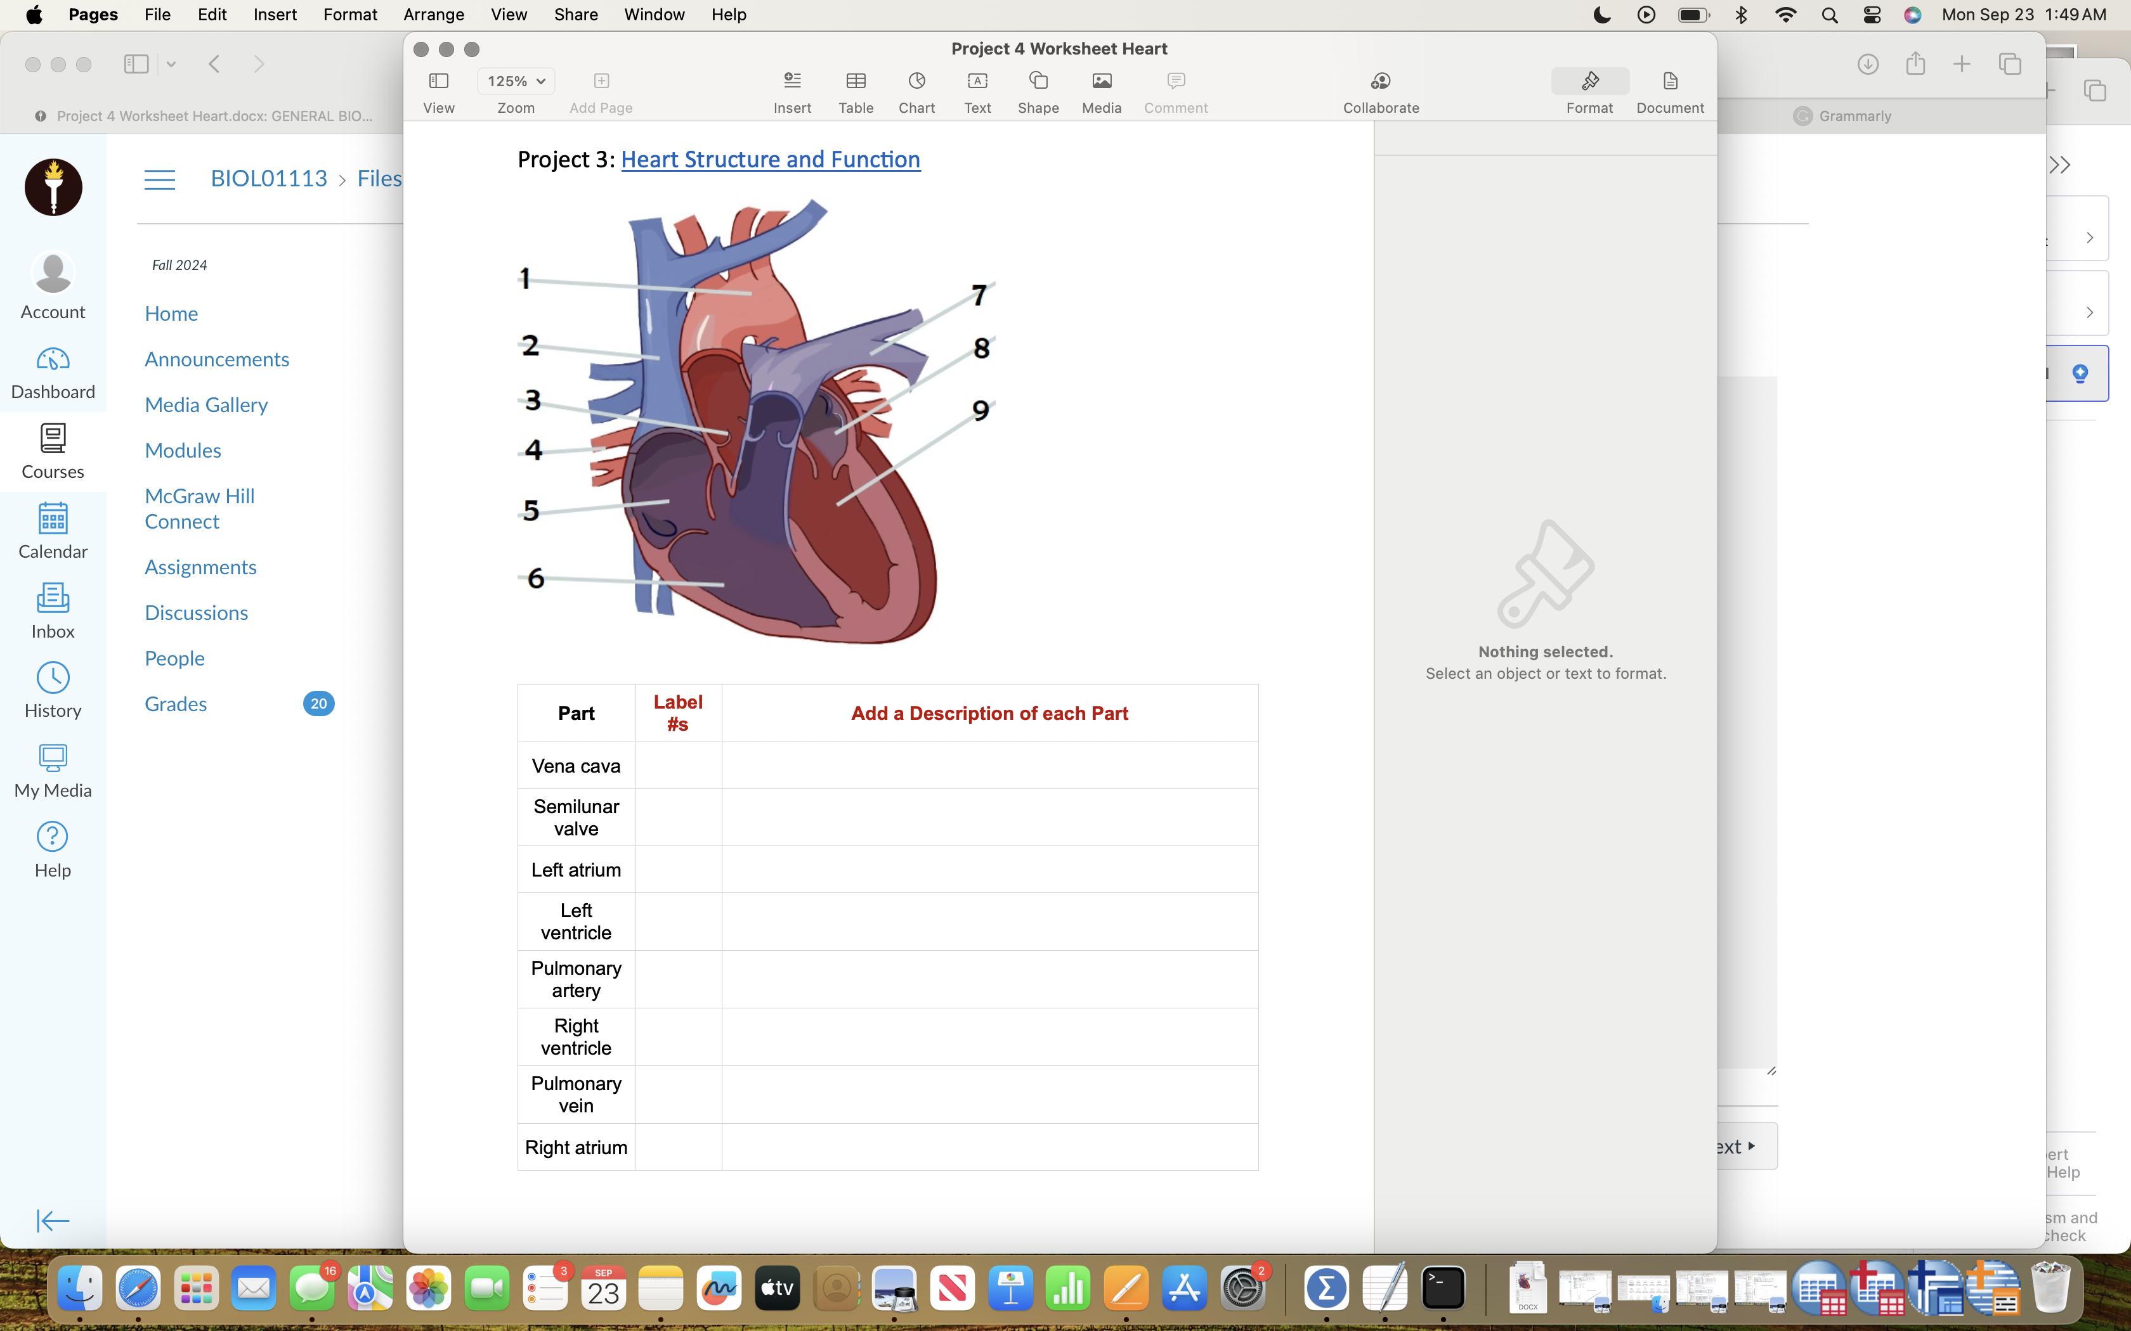Screen dimensions: 2131x1331
Task: Open the 125% zoom dropdown
Action: click(x=516, y=81)
